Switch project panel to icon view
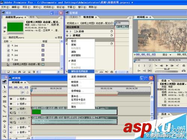This screenshot has width=187, height=140. 8,72
